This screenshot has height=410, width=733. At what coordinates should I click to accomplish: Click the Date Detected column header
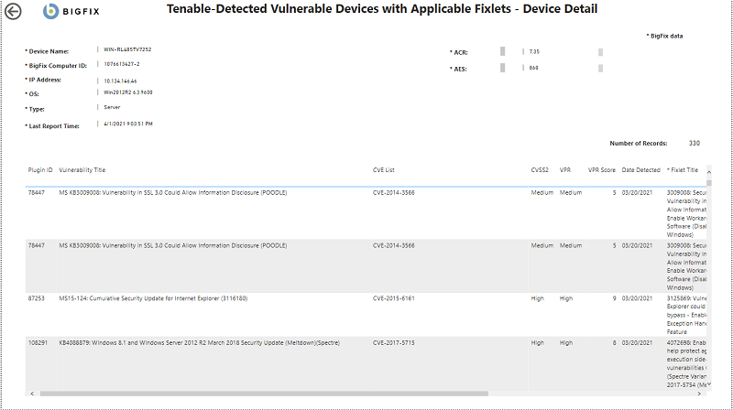(640, 170)
